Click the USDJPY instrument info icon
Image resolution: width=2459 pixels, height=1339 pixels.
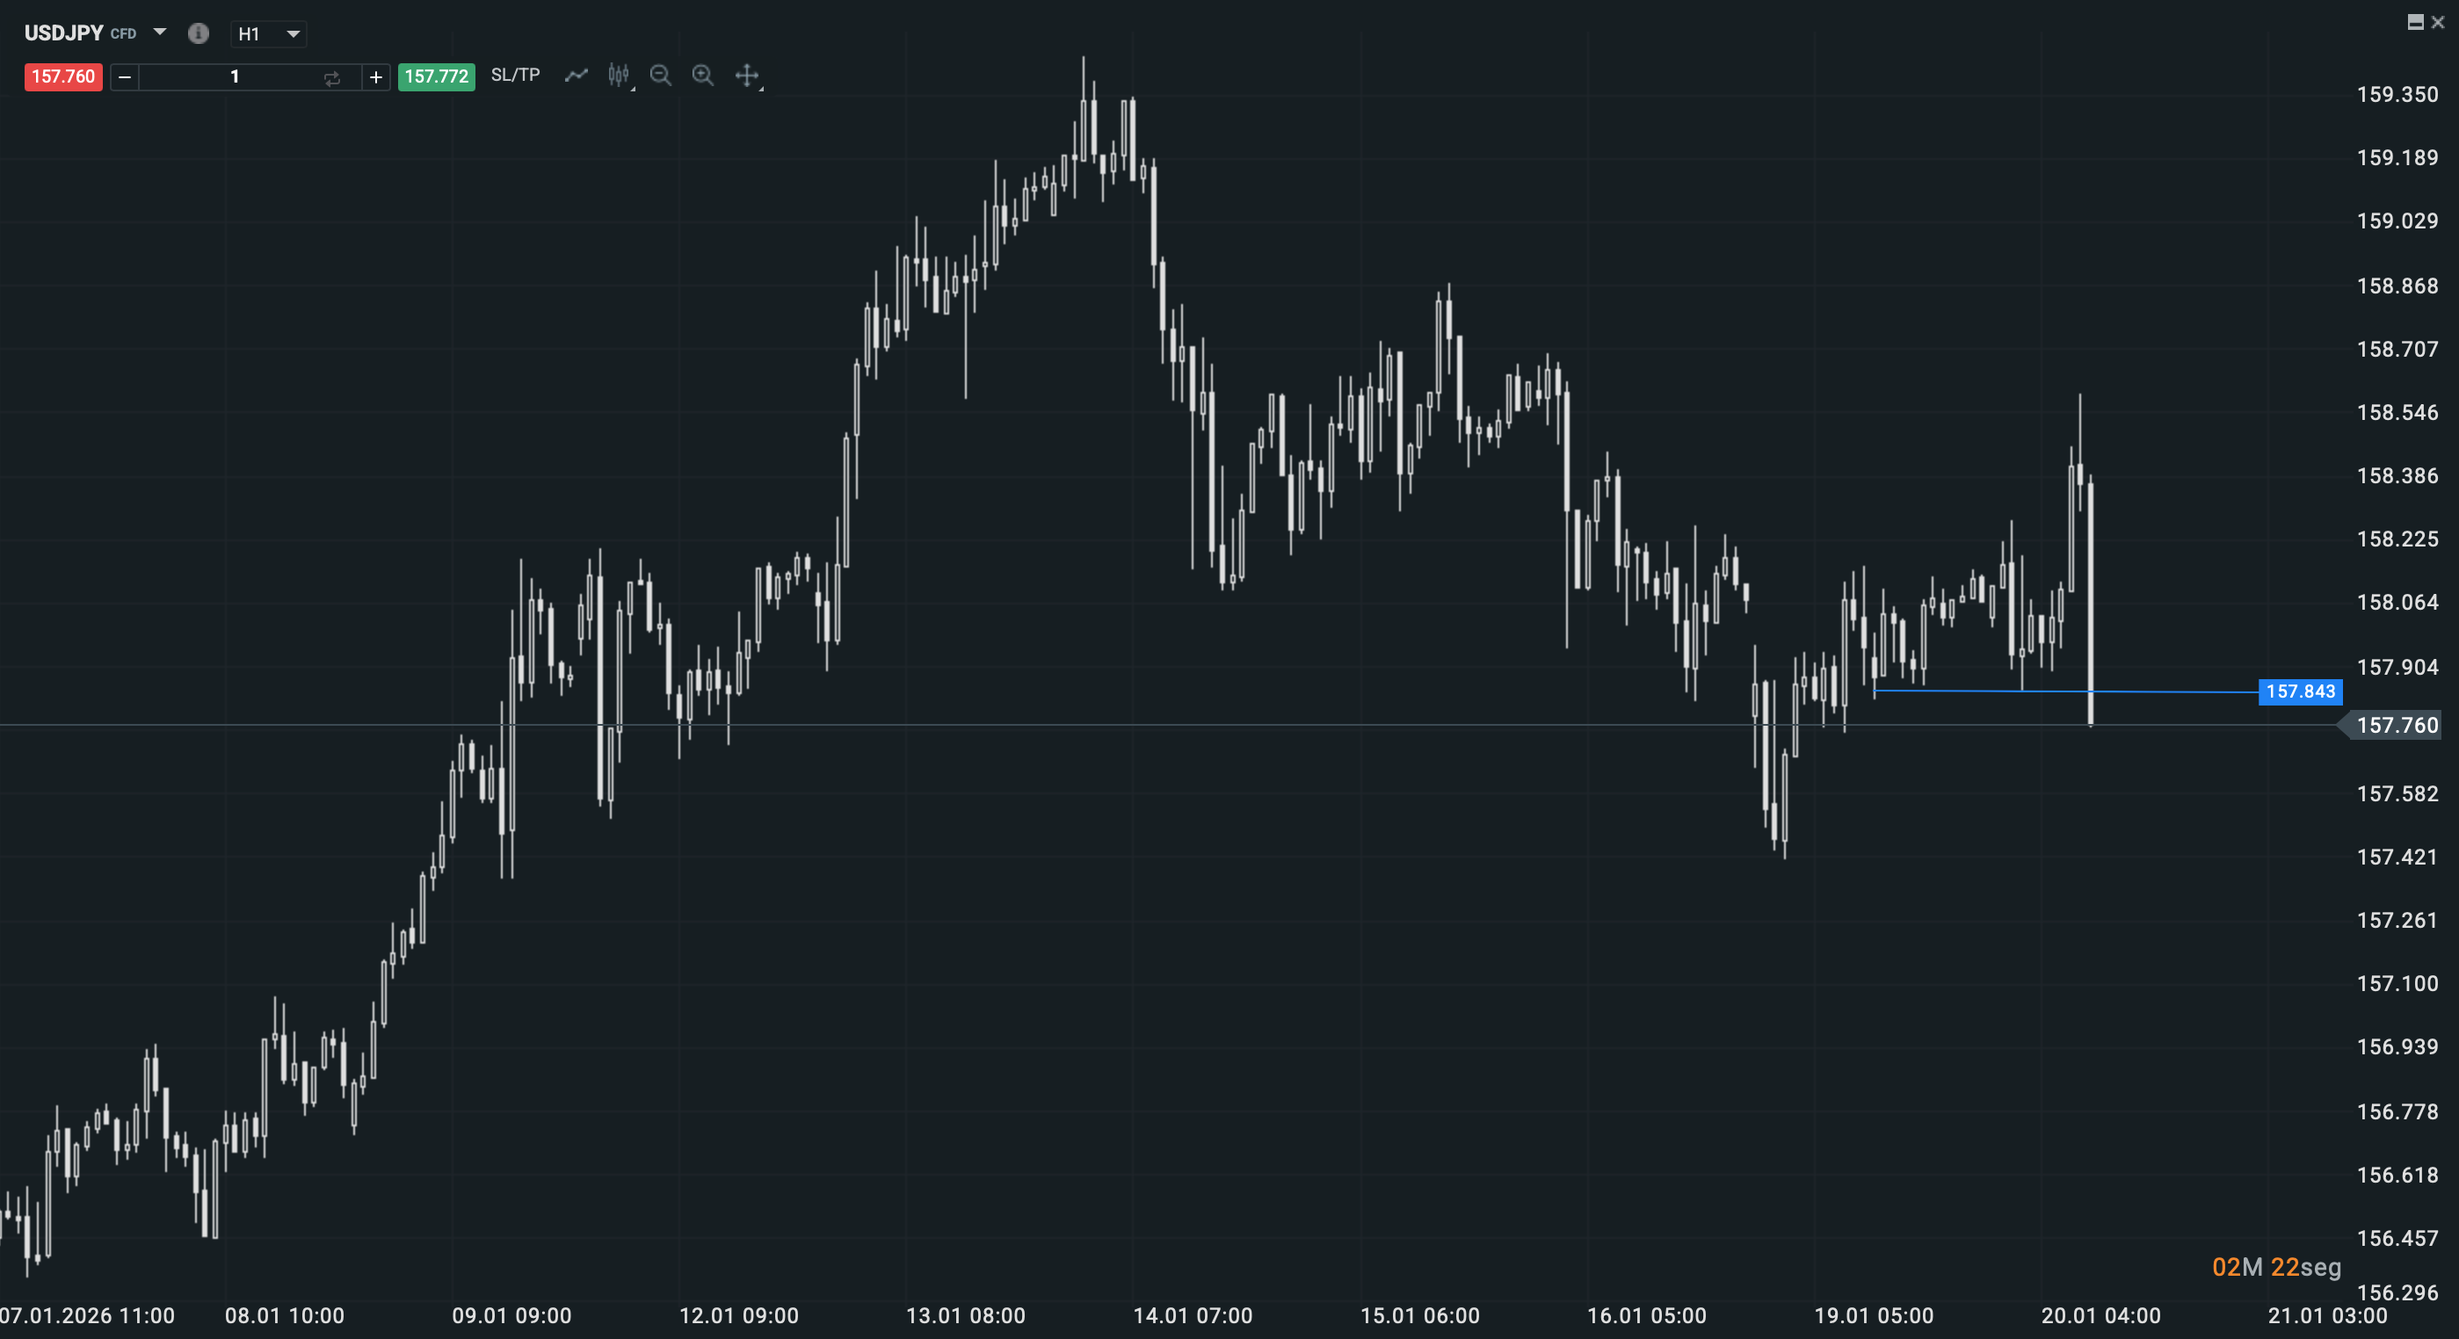point(199,33)
